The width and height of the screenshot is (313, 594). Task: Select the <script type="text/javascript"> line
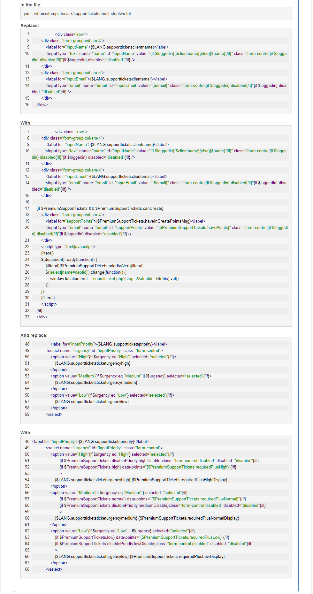pos(68,247)
